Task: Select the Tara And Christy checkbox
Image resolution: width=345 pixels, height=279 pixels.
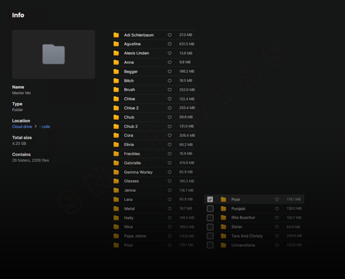Action: pos(210,236)
